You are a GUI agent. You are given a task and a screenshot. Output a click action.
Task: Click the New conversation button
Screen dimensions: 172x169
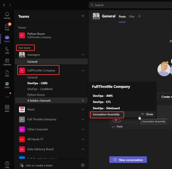click(x=128, y=160)
